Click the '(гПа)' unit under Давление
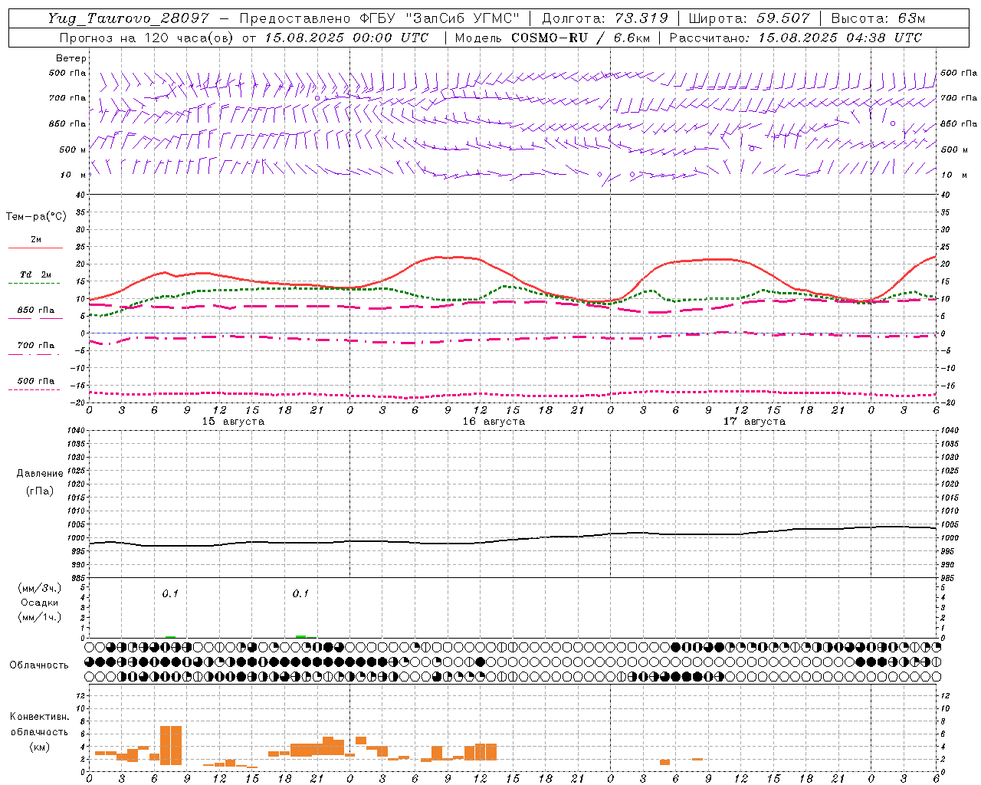 tap(40, 491)
